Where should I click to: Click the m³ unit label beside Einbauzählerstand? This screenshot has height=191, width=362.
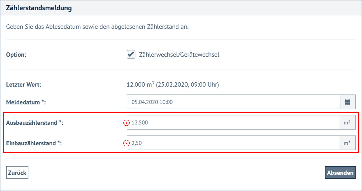pos(347,143)
